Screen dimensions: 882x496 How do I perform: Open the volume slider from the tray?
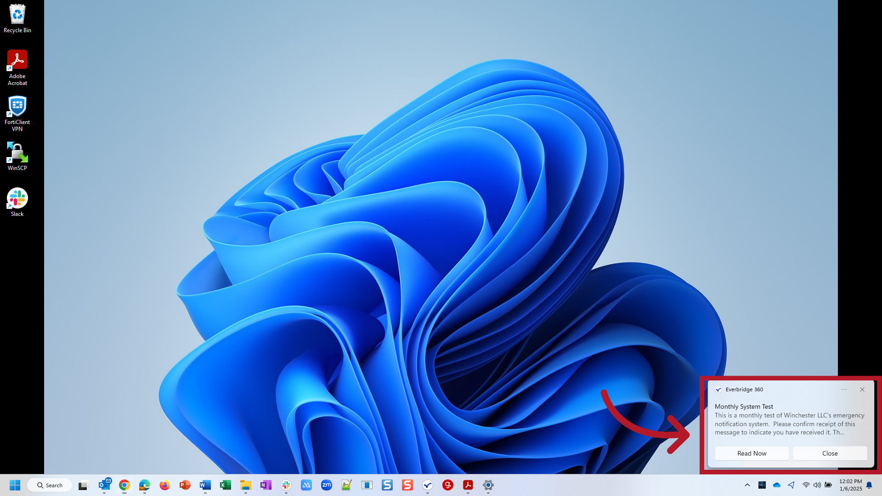click(817, 485)
